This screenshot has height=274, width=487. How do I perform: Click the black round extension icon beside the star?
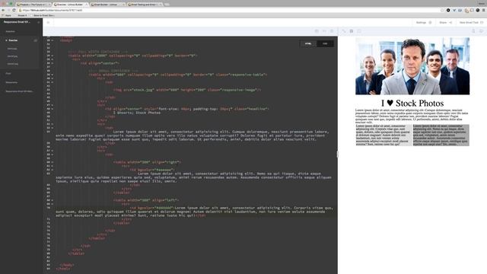[448, 10]
